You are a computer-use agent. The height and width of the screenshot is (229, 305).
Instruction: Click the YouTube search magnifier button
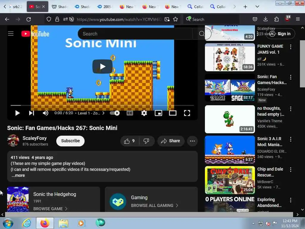(202, 34)
